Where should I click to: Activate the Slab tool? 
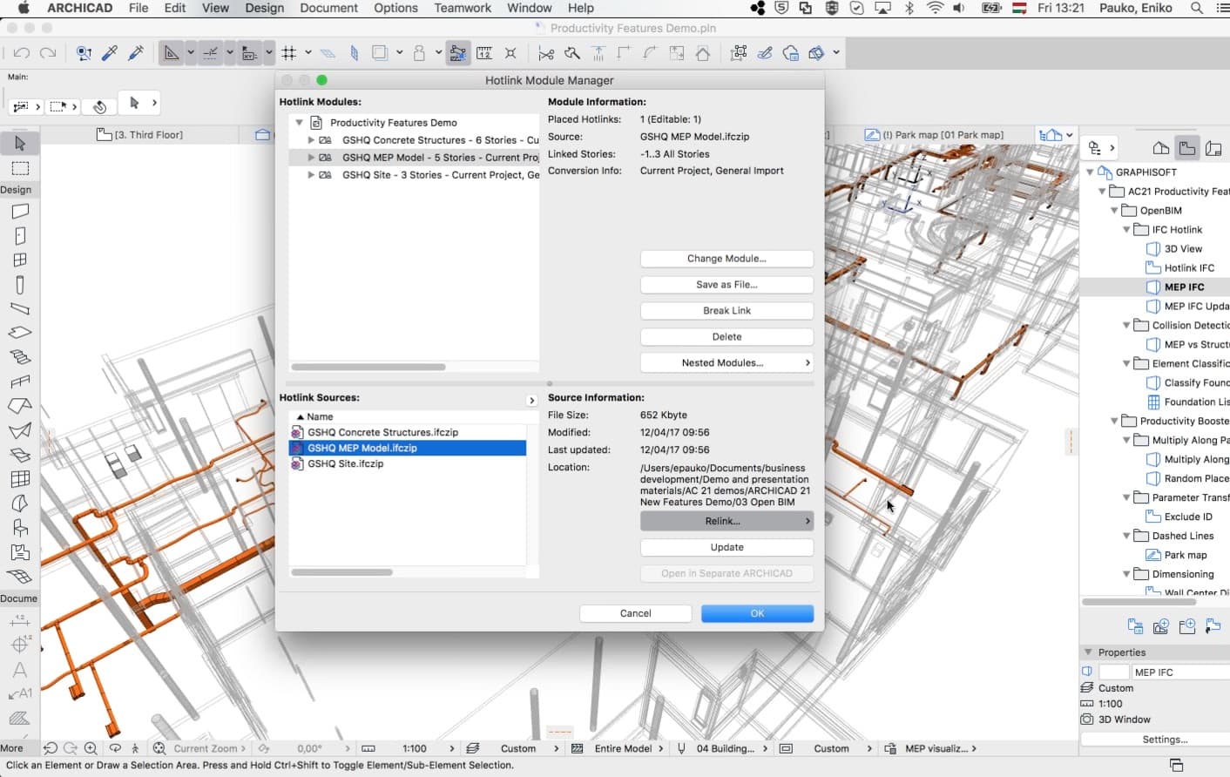(20, 333)
